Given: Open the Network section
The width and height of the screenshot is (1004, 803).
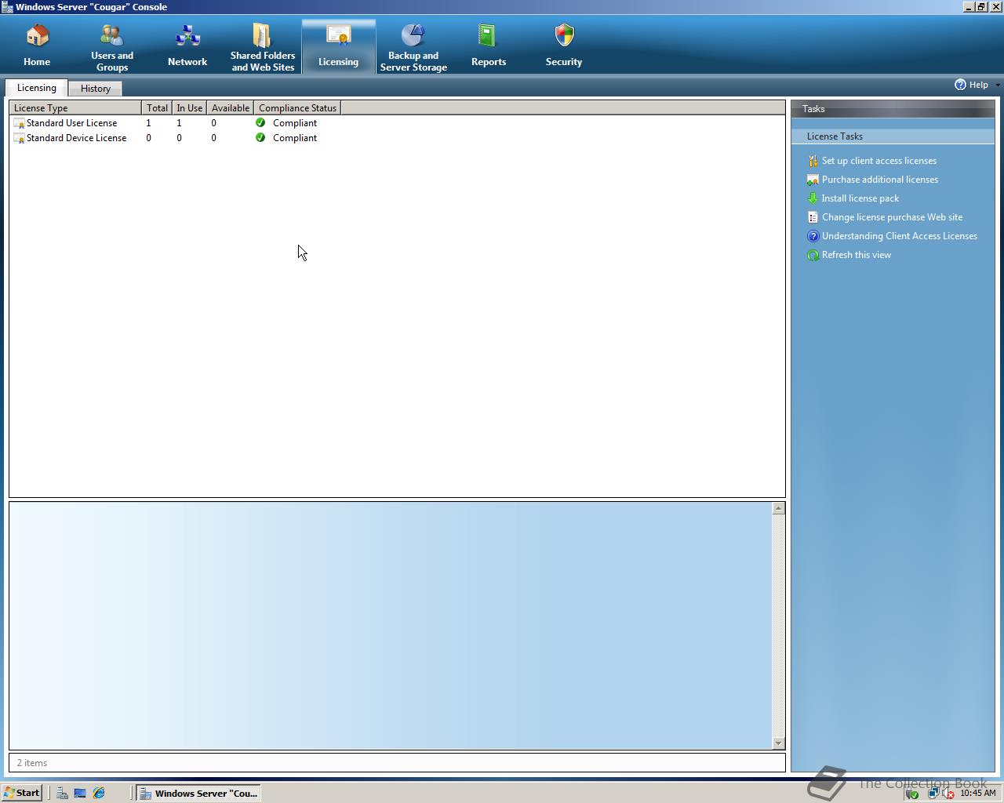Looking at the screenshot, I should [x=187, y=46].
